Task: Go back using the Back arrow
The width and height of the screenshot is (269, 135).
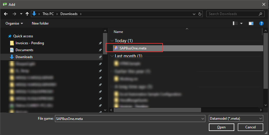Action: (6, 14)
